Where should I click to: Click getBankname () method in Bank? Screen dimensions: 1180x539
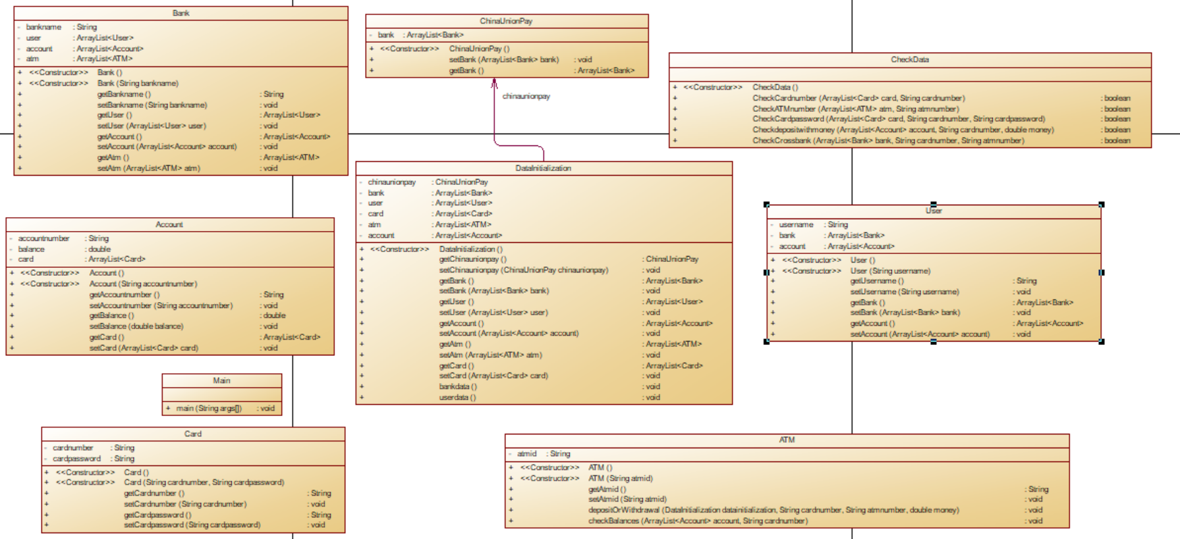[124, 94]
